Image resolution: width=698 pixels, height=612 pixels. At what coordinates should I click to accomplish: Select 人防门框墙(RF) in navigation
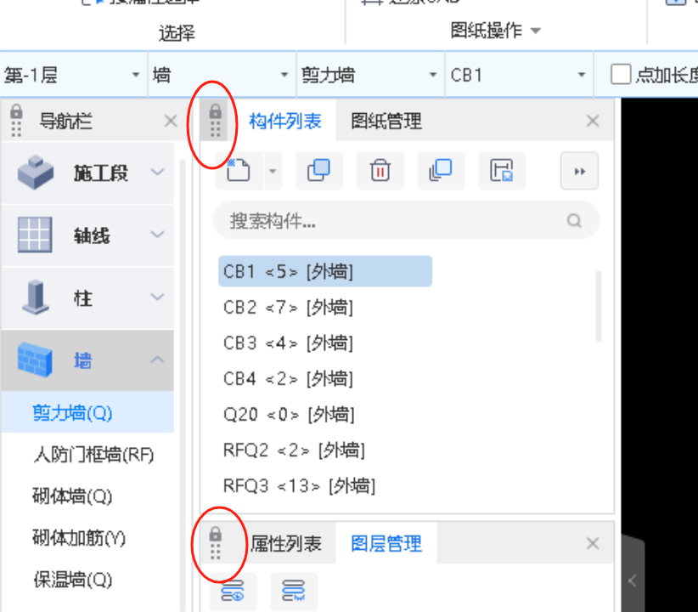(93, 455)
